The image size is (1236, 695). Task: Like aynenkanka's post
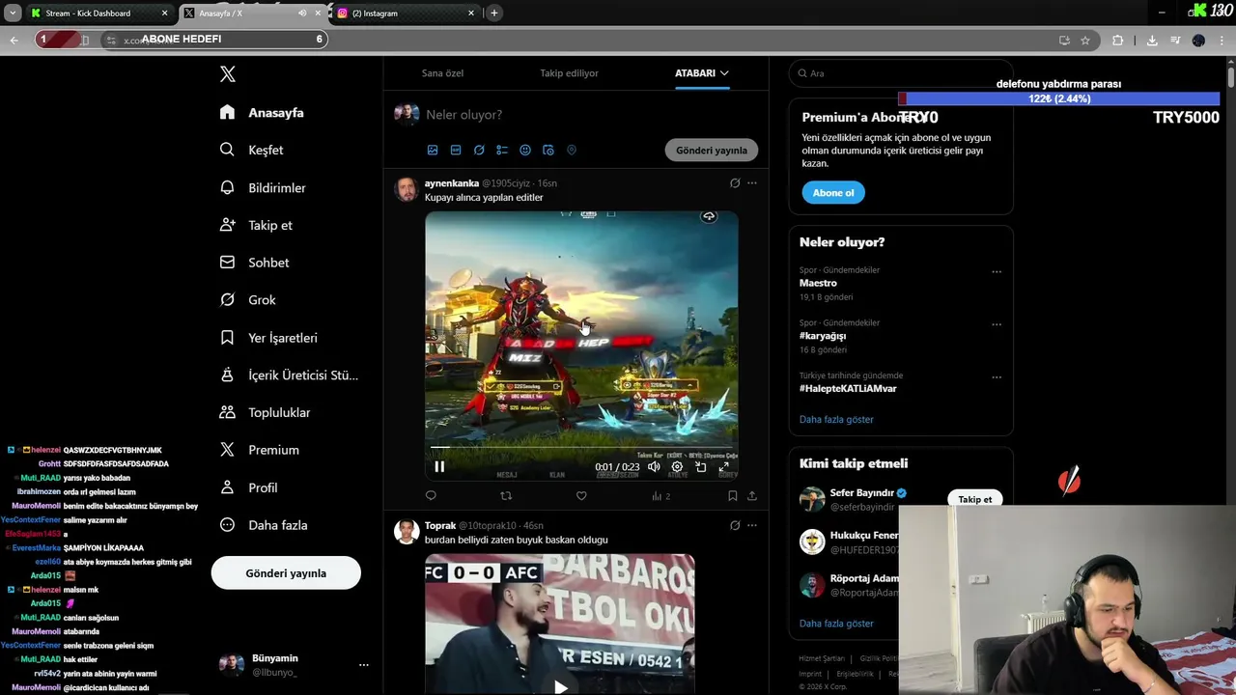pos(581,495)
